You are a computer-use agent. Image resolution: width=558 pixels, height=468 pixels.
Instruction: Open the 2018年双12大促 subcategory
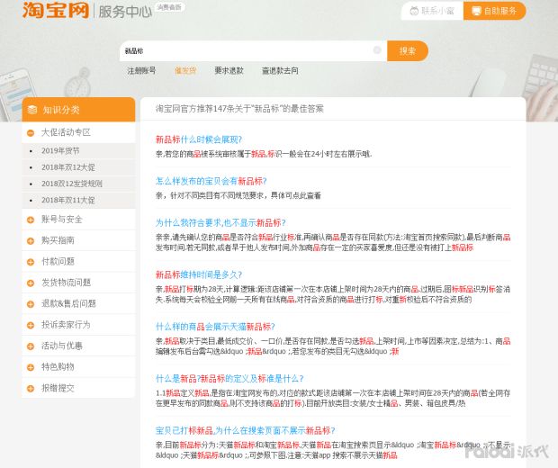[68, 167]
